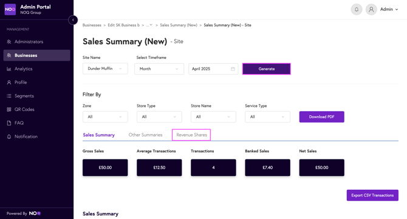407x219 pixels.
Task: Expand the Month timeframe dropdown
Action: [159, 69]
